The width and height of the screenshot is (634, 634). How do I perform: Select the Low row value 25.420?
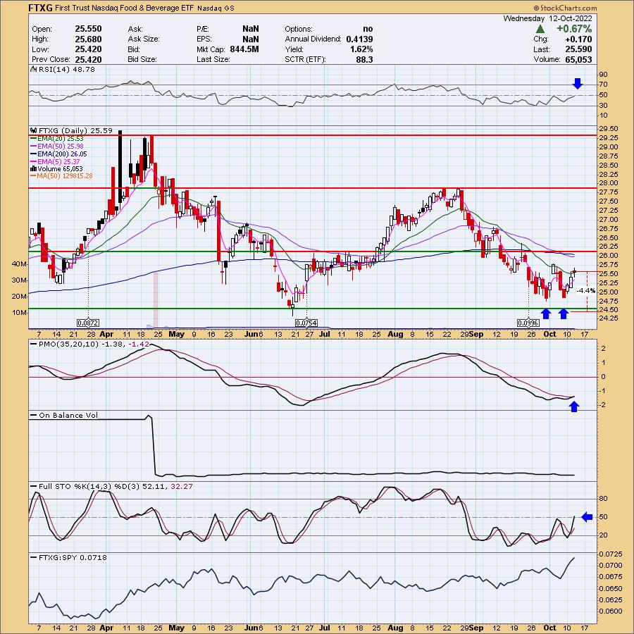[88, 49]
